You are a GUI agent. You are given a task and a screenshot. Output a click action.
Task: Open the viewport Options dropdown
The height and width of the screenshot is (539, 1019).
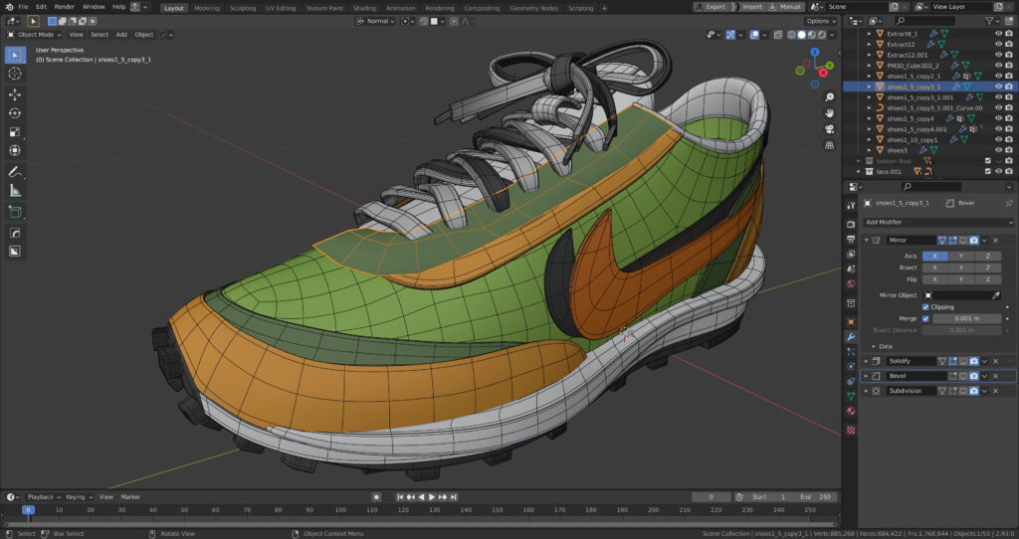point(821,22)
